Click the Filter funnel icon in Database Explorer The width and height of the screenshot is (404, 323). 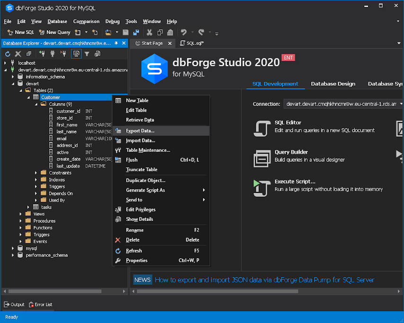coord(87,54)
